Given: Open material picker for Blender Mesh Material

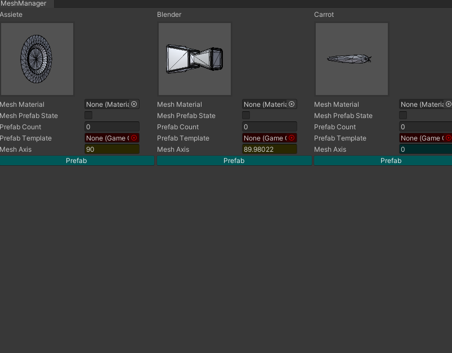Looking at the screenshot, I should click(292, 104).
